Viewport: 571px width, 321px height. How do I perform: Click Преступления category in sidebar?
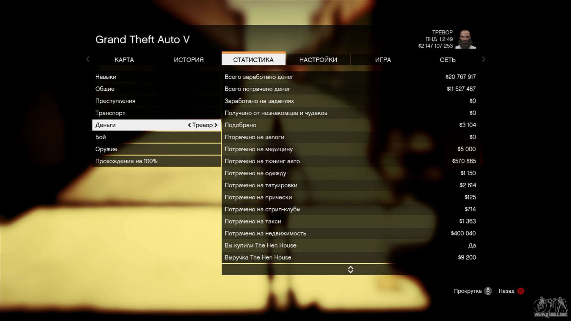point(115,101)
